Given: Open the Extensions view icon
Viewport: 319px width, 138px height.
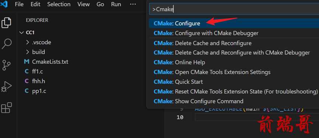Looking at the screenshot, I should (x=6, y=107).
